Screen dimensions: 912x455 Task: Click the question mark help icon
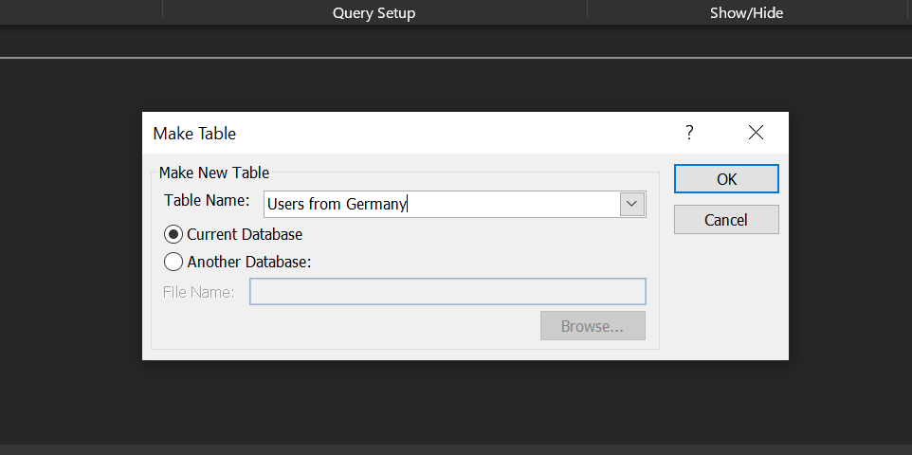(689, 133)
